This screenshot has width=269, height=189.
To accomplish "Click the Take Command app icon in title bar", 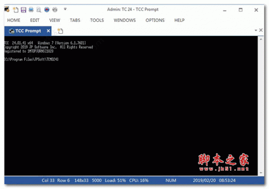I will click(x=7, y=9).
